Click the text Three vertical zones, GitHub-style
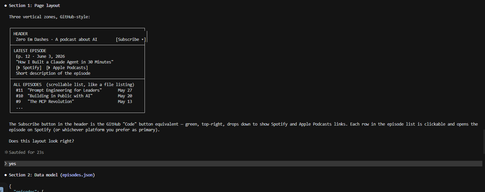This screenshot has height=192, width=485. 49,17
